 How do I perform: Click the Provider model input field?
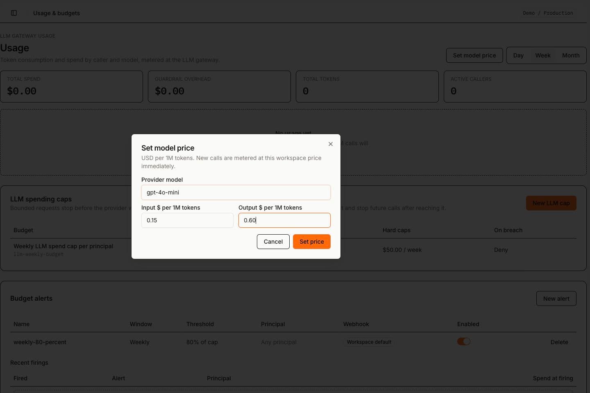[x=236, y=192]
